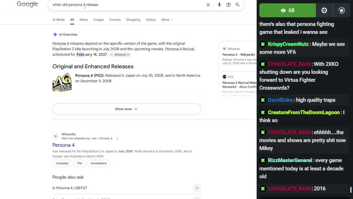The height and width of the screenshot is (199, 353).
Task: Click the Persona 4 Golden thumbnail image
Action: pos(62,82)
